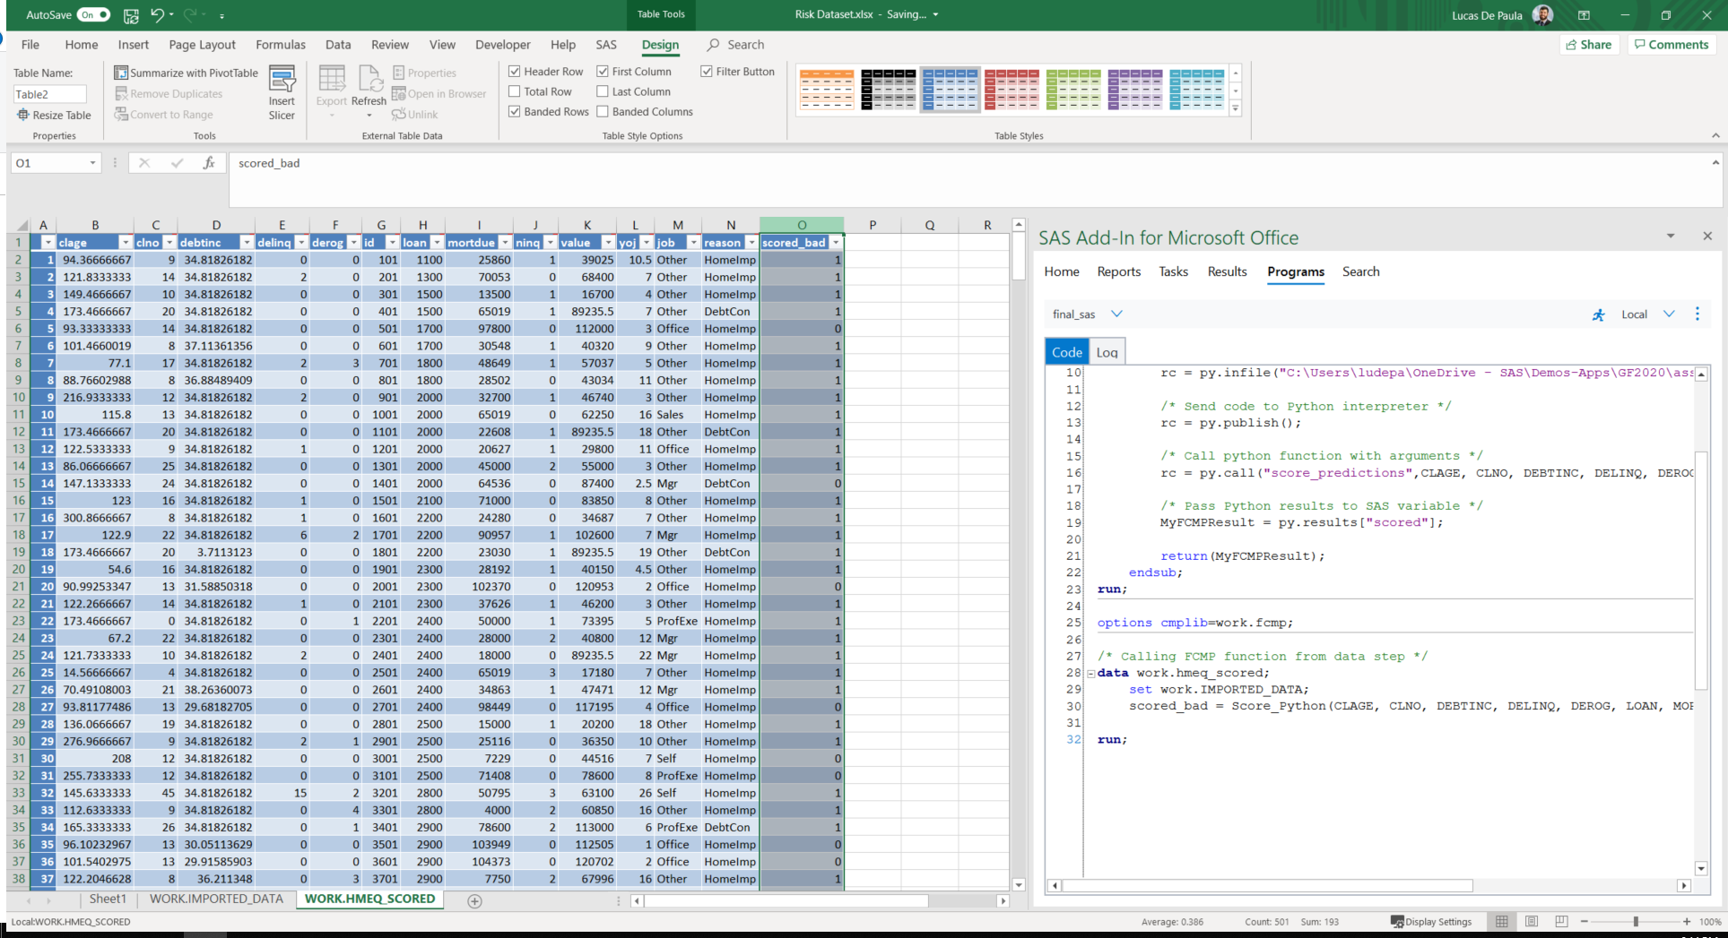Uncheck the Banded Rows checkbox
Screen dimensions: 1728x938
[515, 112]
